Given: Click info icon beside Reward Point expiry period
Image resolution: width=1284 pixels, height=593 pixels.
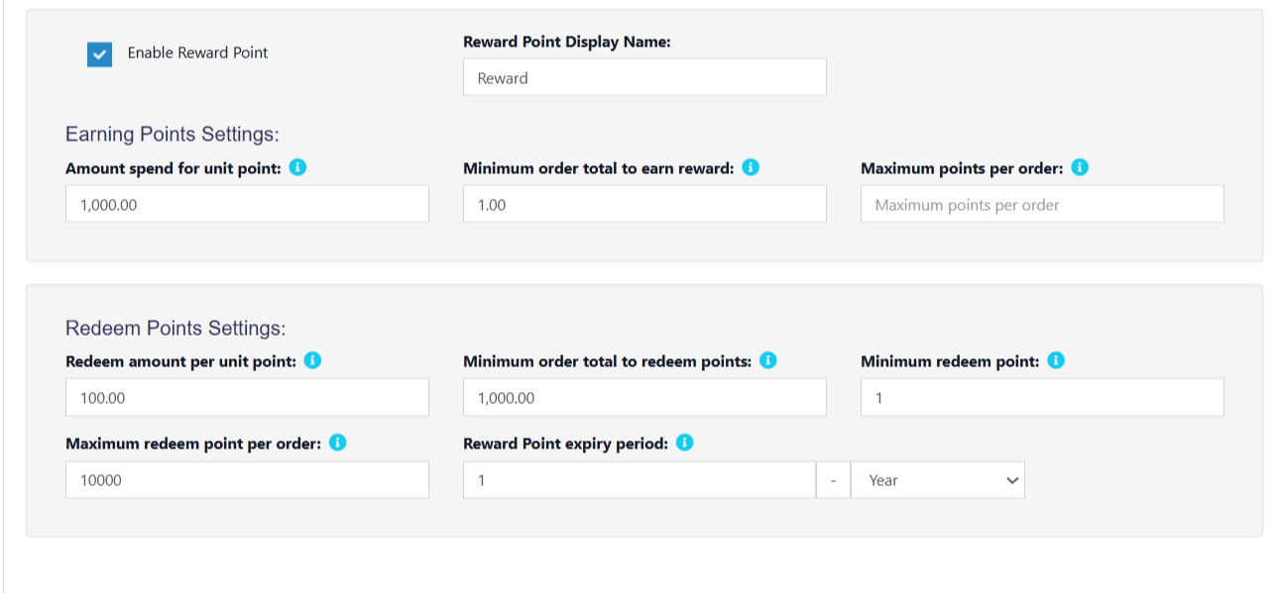Looking at the screenshot, I should (x=684, y=443).
